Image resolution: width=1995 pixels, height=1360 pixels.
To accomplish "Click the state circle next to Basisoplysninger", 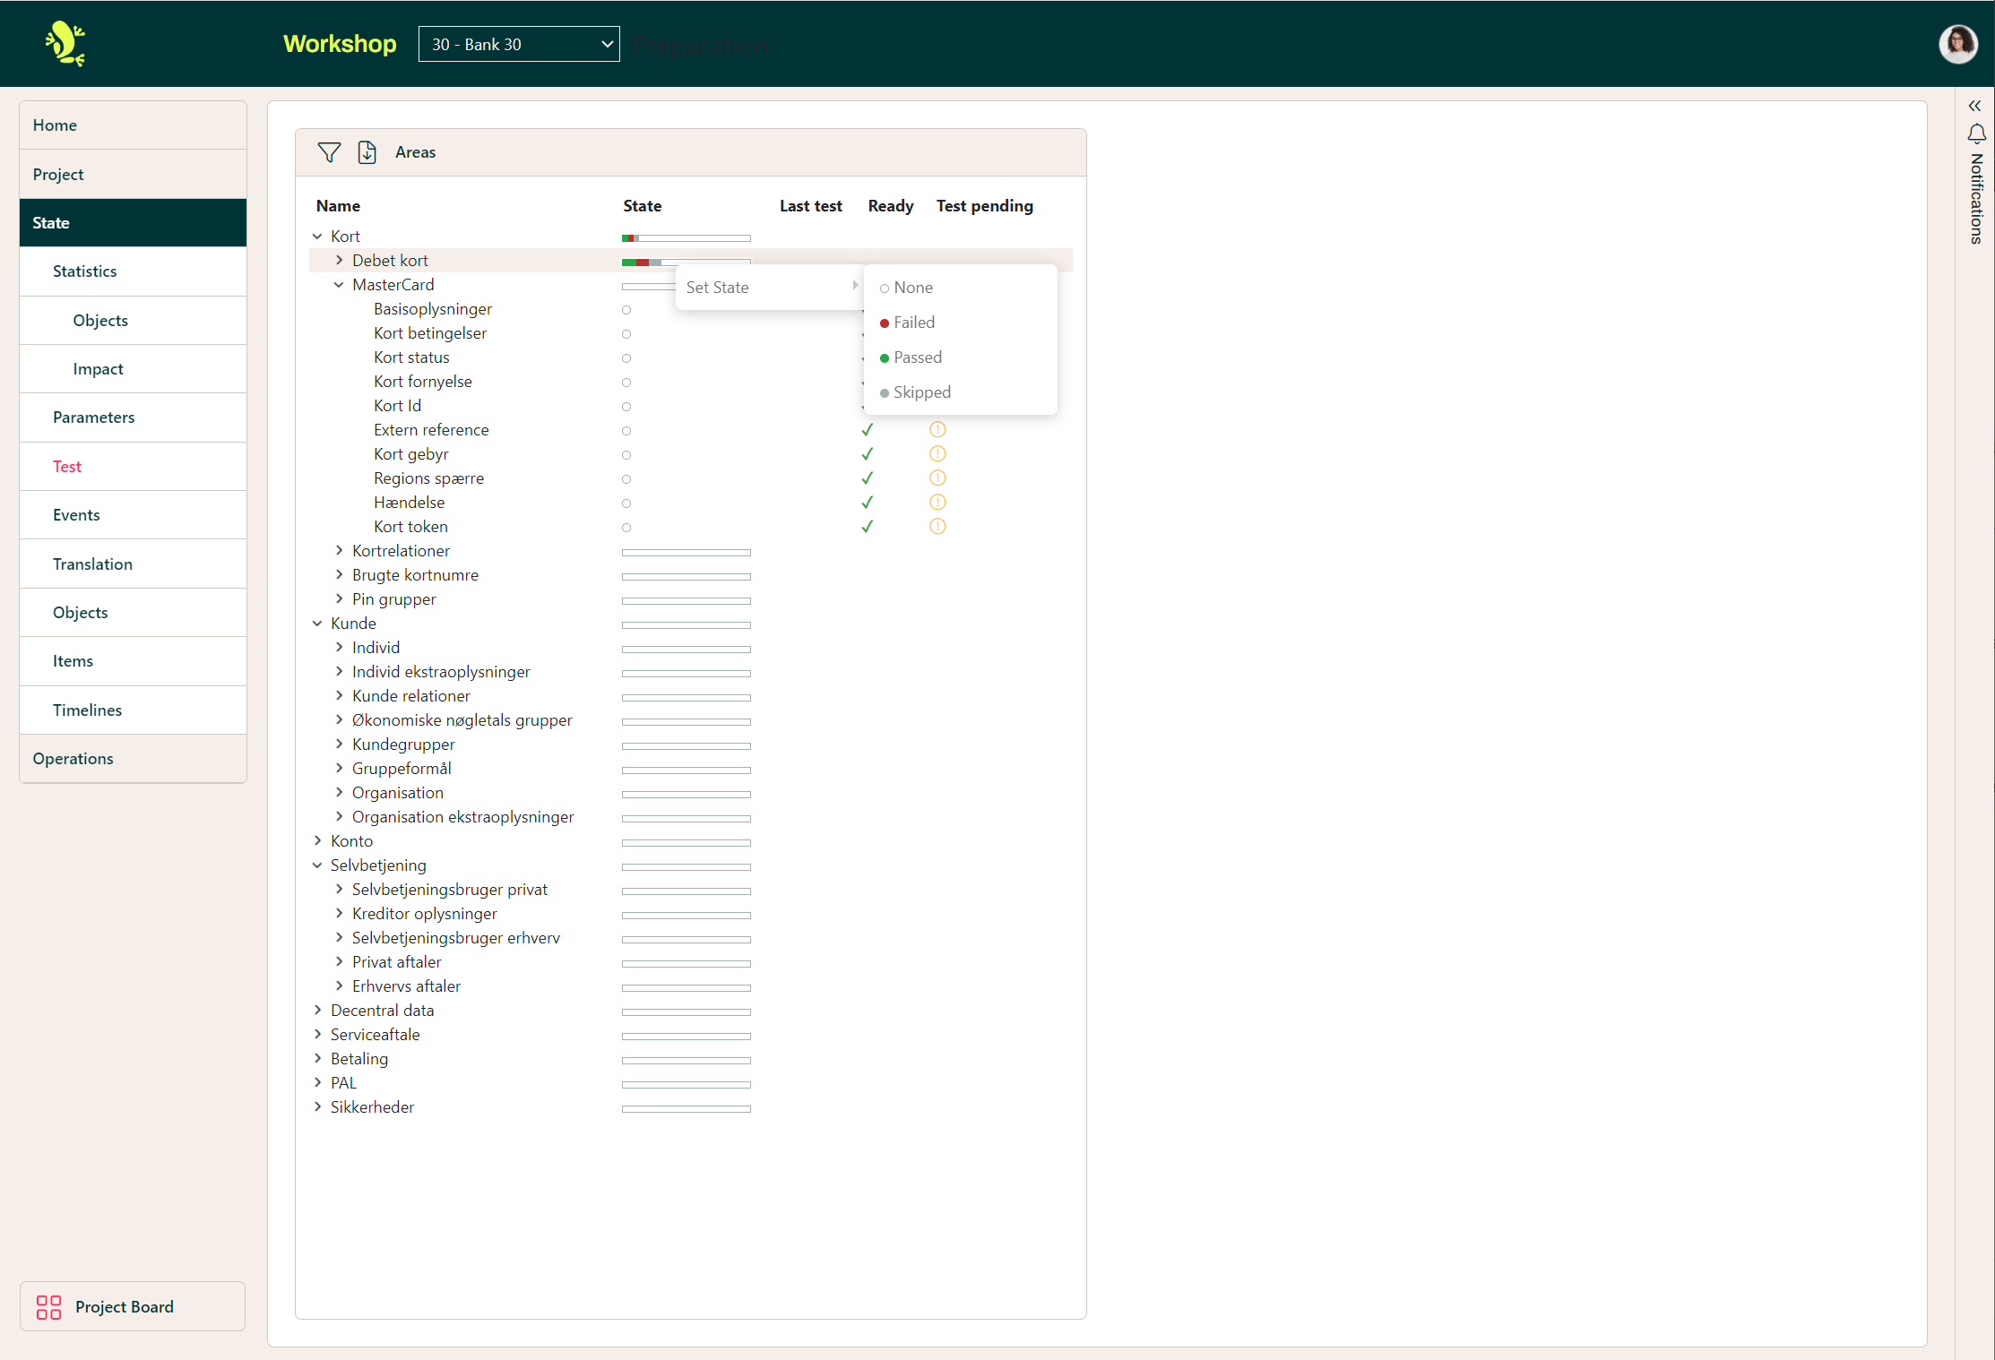I will [626, 310].
